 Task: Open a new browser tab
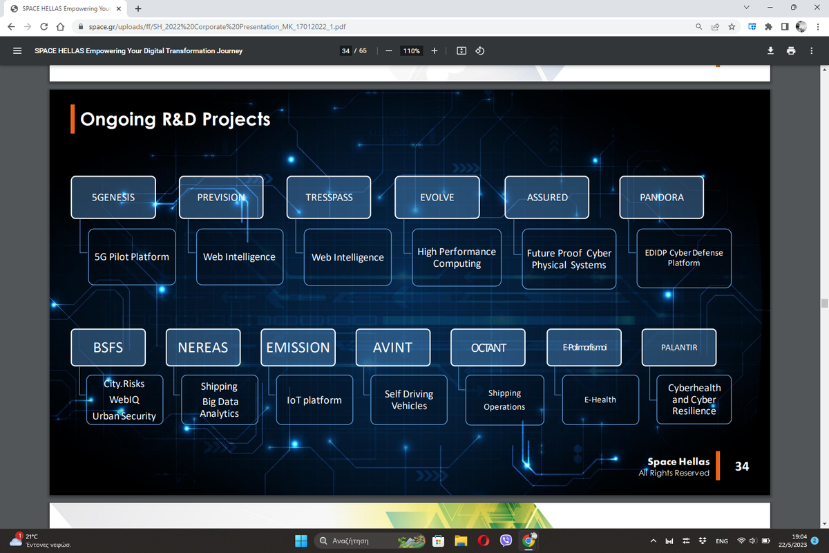(138, 9)
